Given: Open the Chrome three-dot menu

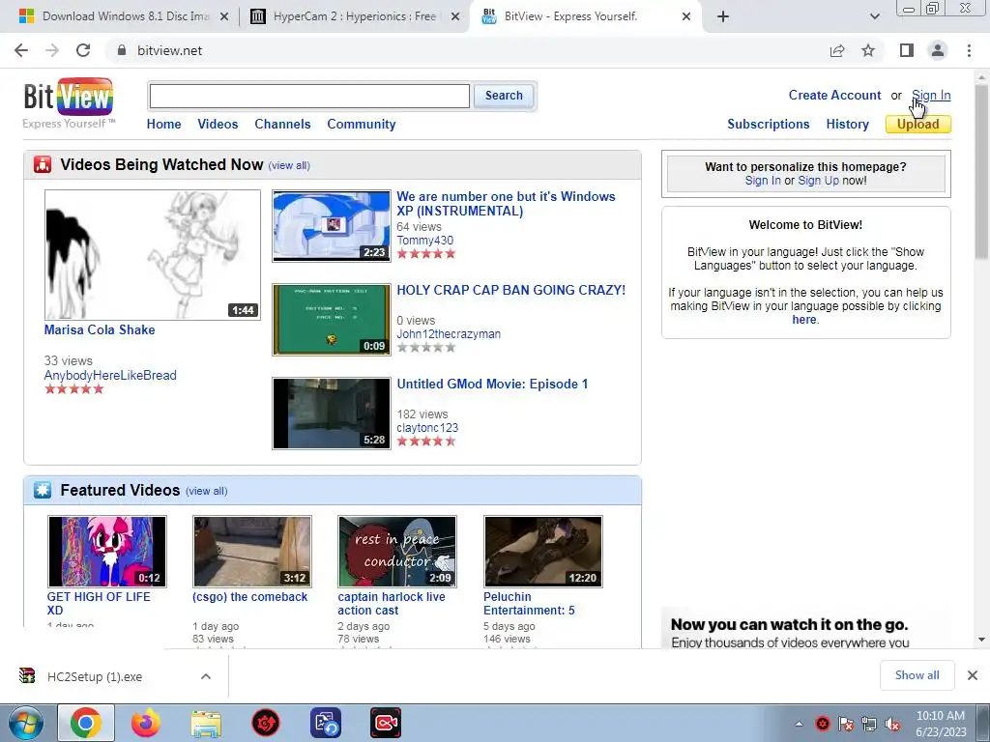Looking at the screenshot, I should pyautogui.click(x=969, y=50).
